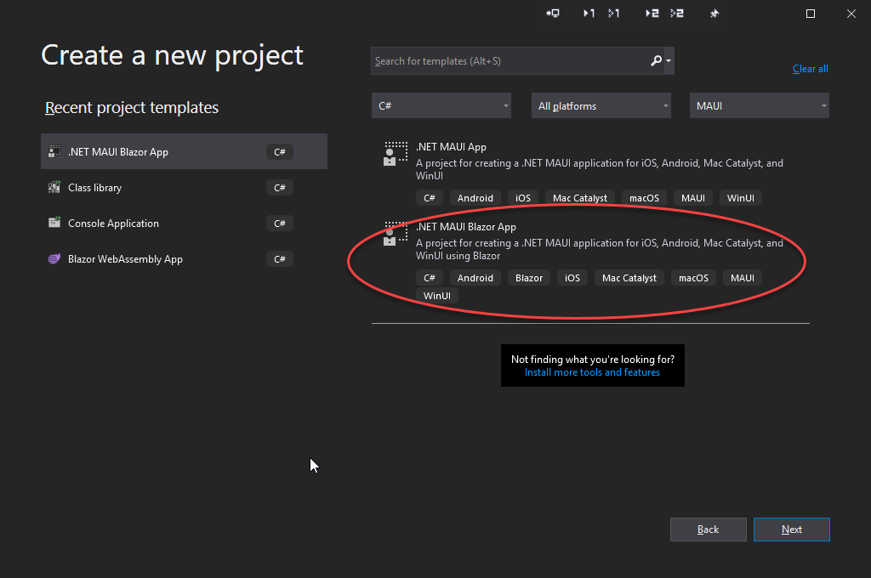Click the .NET MAUI Blazor App icon in results

coord(396,234)
